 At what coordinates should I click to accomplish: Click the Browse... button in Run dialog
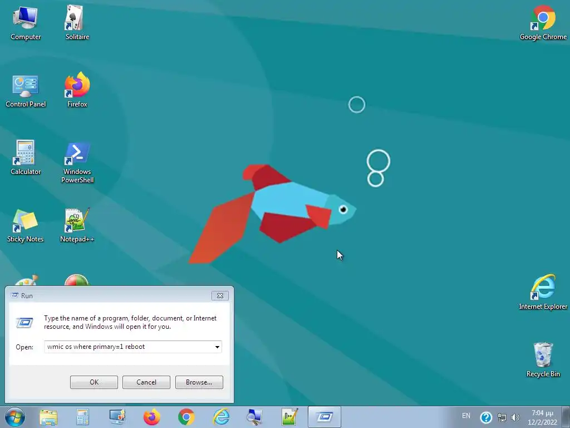pos(199,382)
